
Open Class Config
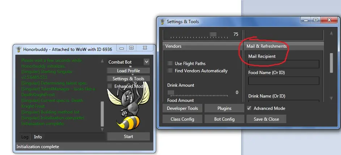pyautogui.click(x=182, y=119)
